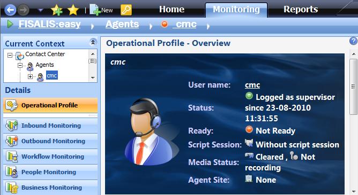Select Contact Center in the tree
This screenshot has height=195, width=358.
pos(45,54)
